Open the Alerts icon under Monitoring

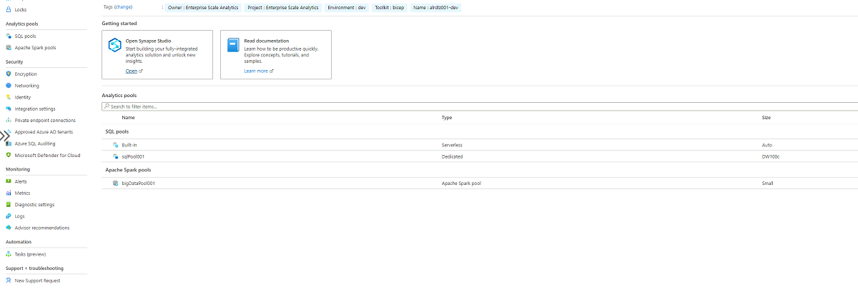[9, 181]
